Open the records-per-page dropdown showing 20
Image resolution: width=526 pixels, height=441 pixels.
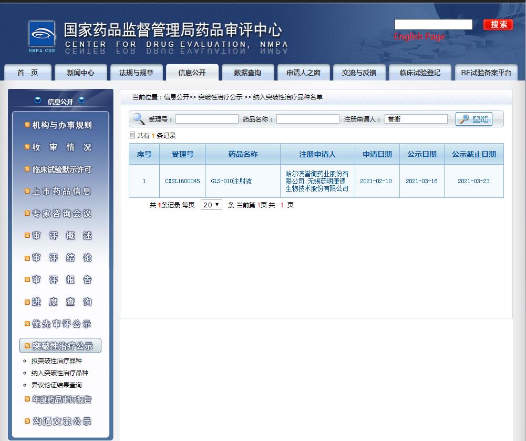211,205
